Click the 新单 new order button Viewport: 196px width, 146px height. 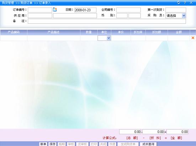[43, 144]
